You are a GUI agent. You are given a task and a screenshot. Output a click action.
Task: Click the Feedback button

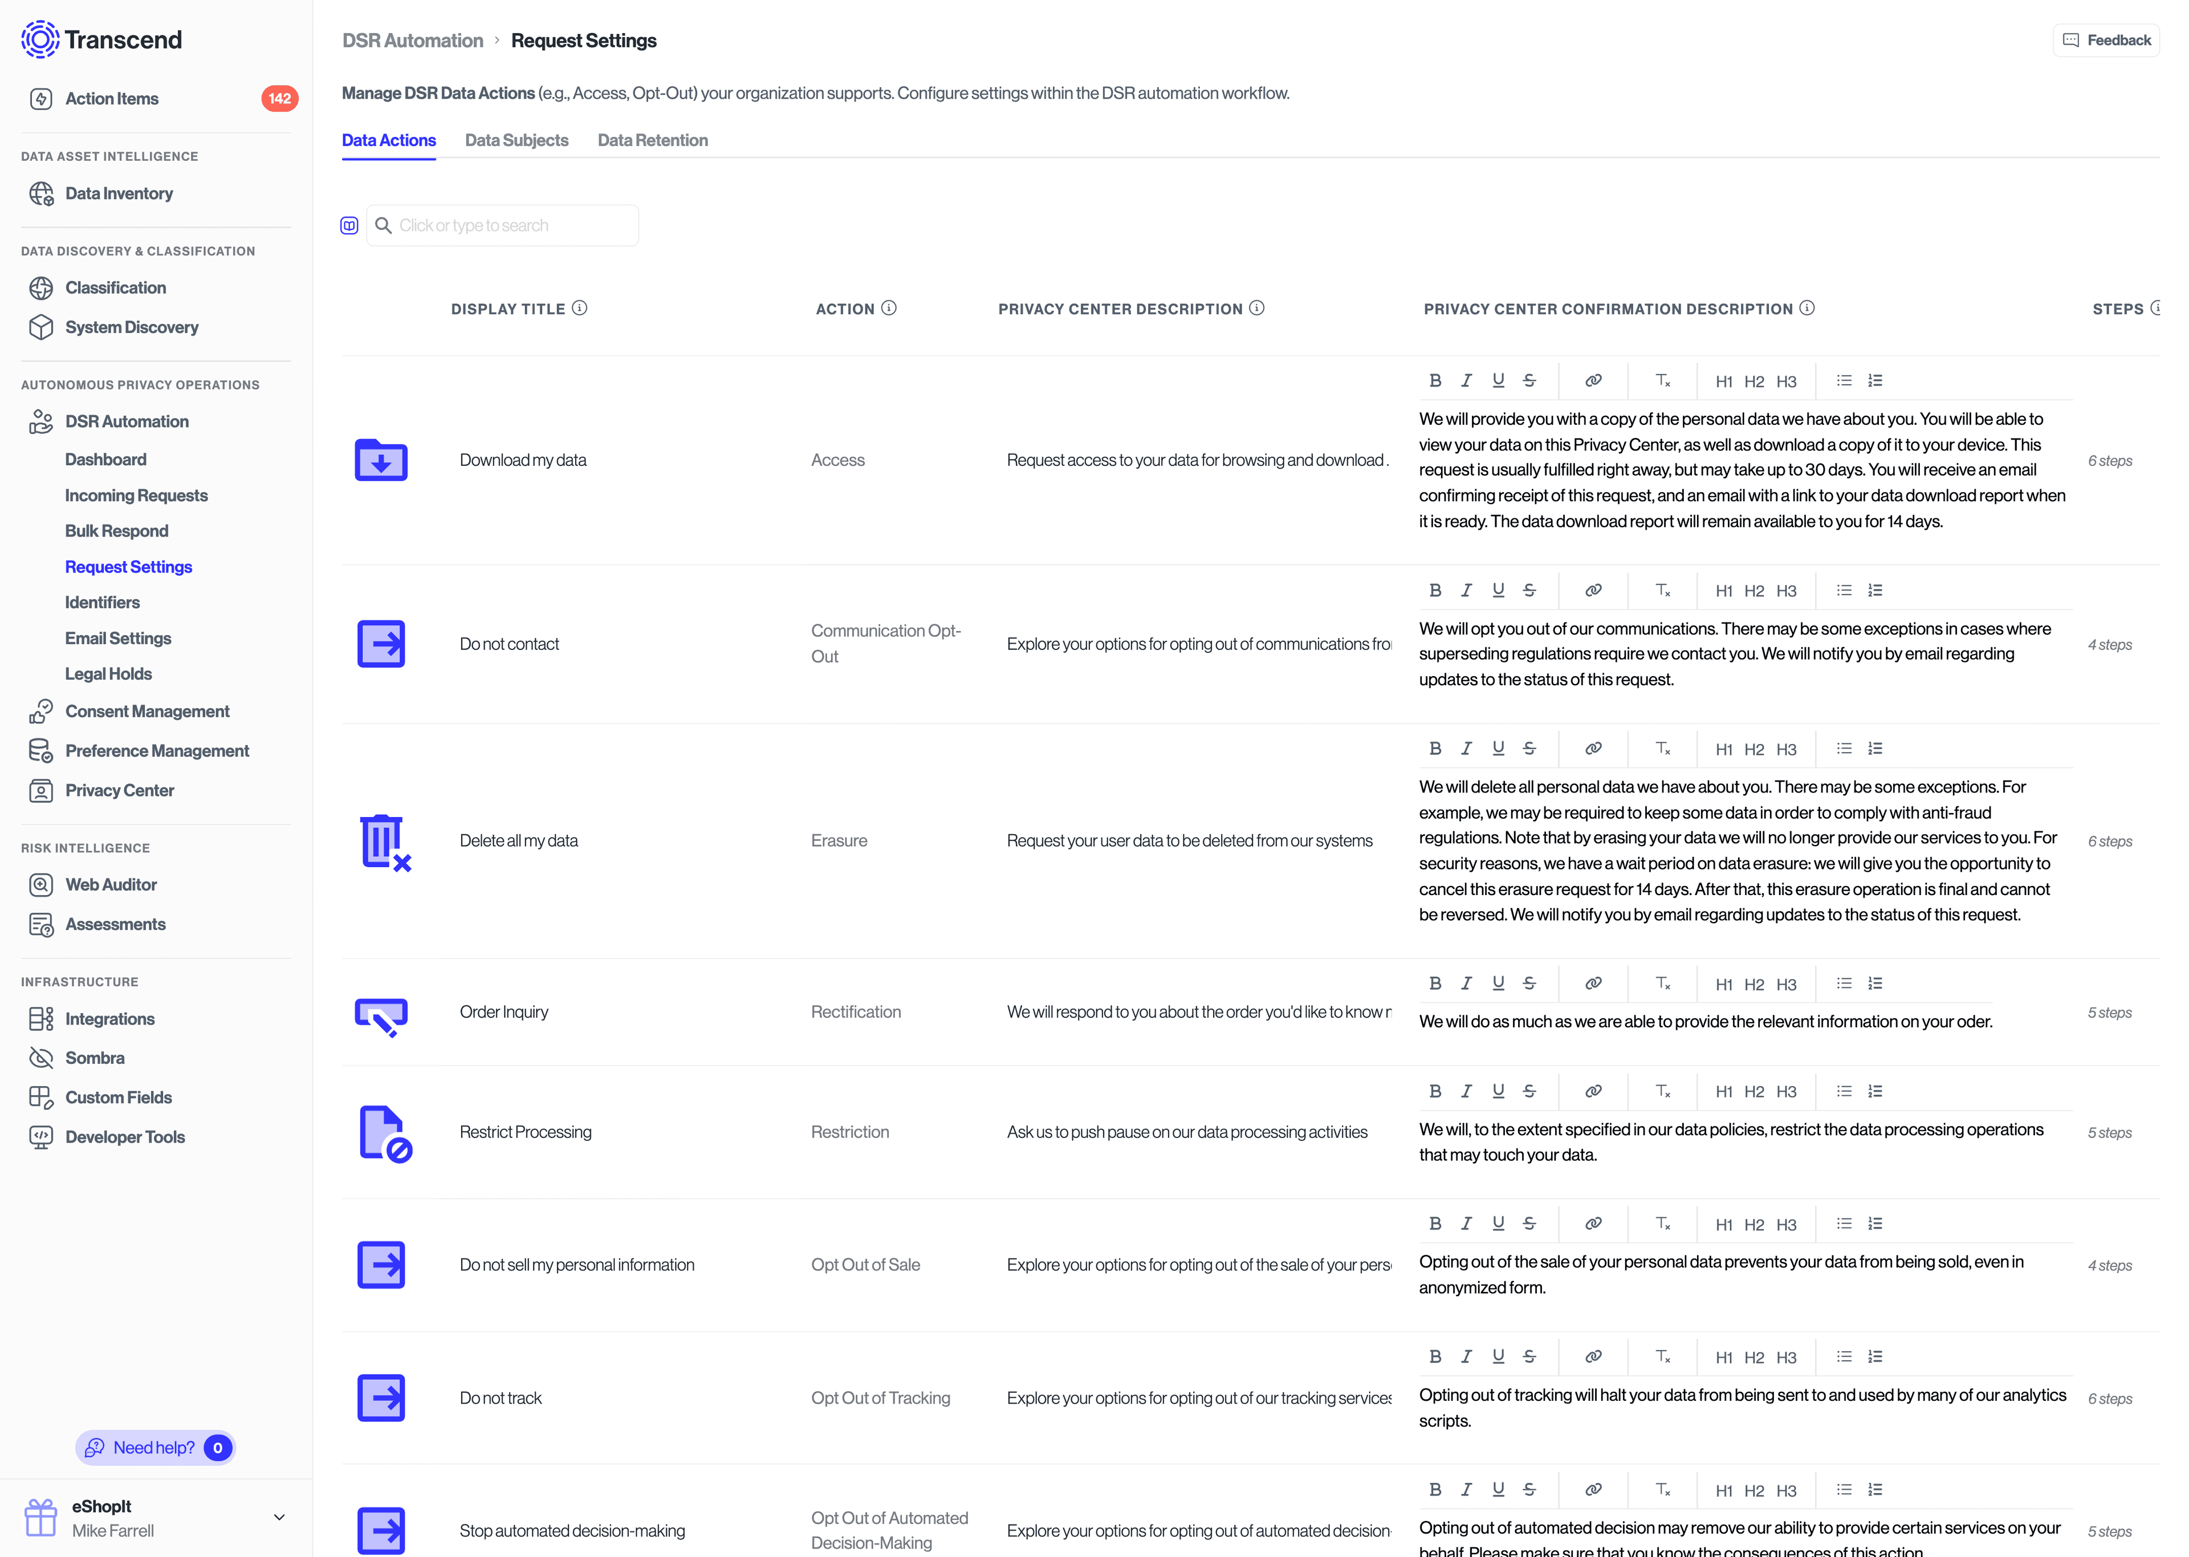(2106, 40)
